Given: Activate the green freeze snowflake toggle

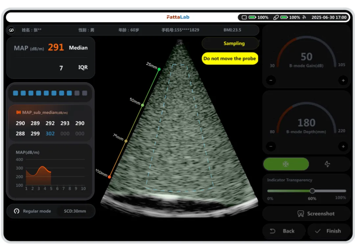Looking at the screenshot, I should tap(286, 164).
